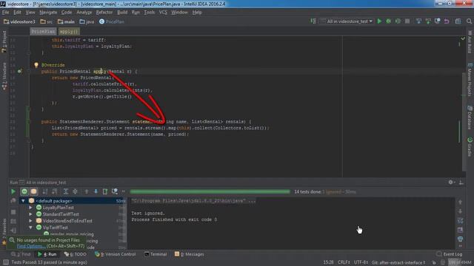Click the PricePlan breadcrumb tab
The width and height of the screenshot is (474, 266).
[x=43, y=31]
